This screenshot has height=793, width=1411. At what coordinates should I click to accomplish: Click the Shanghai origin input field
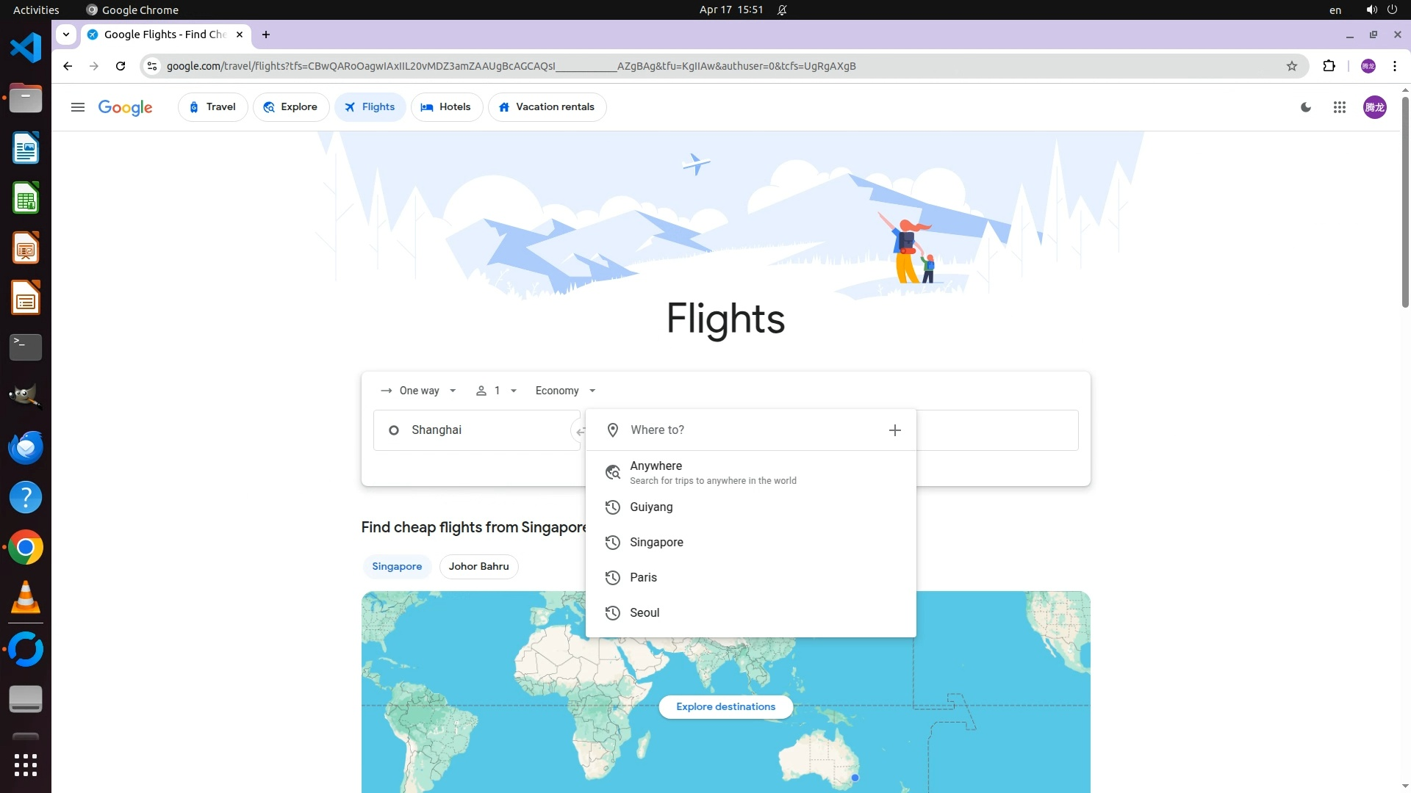(478, 430)
